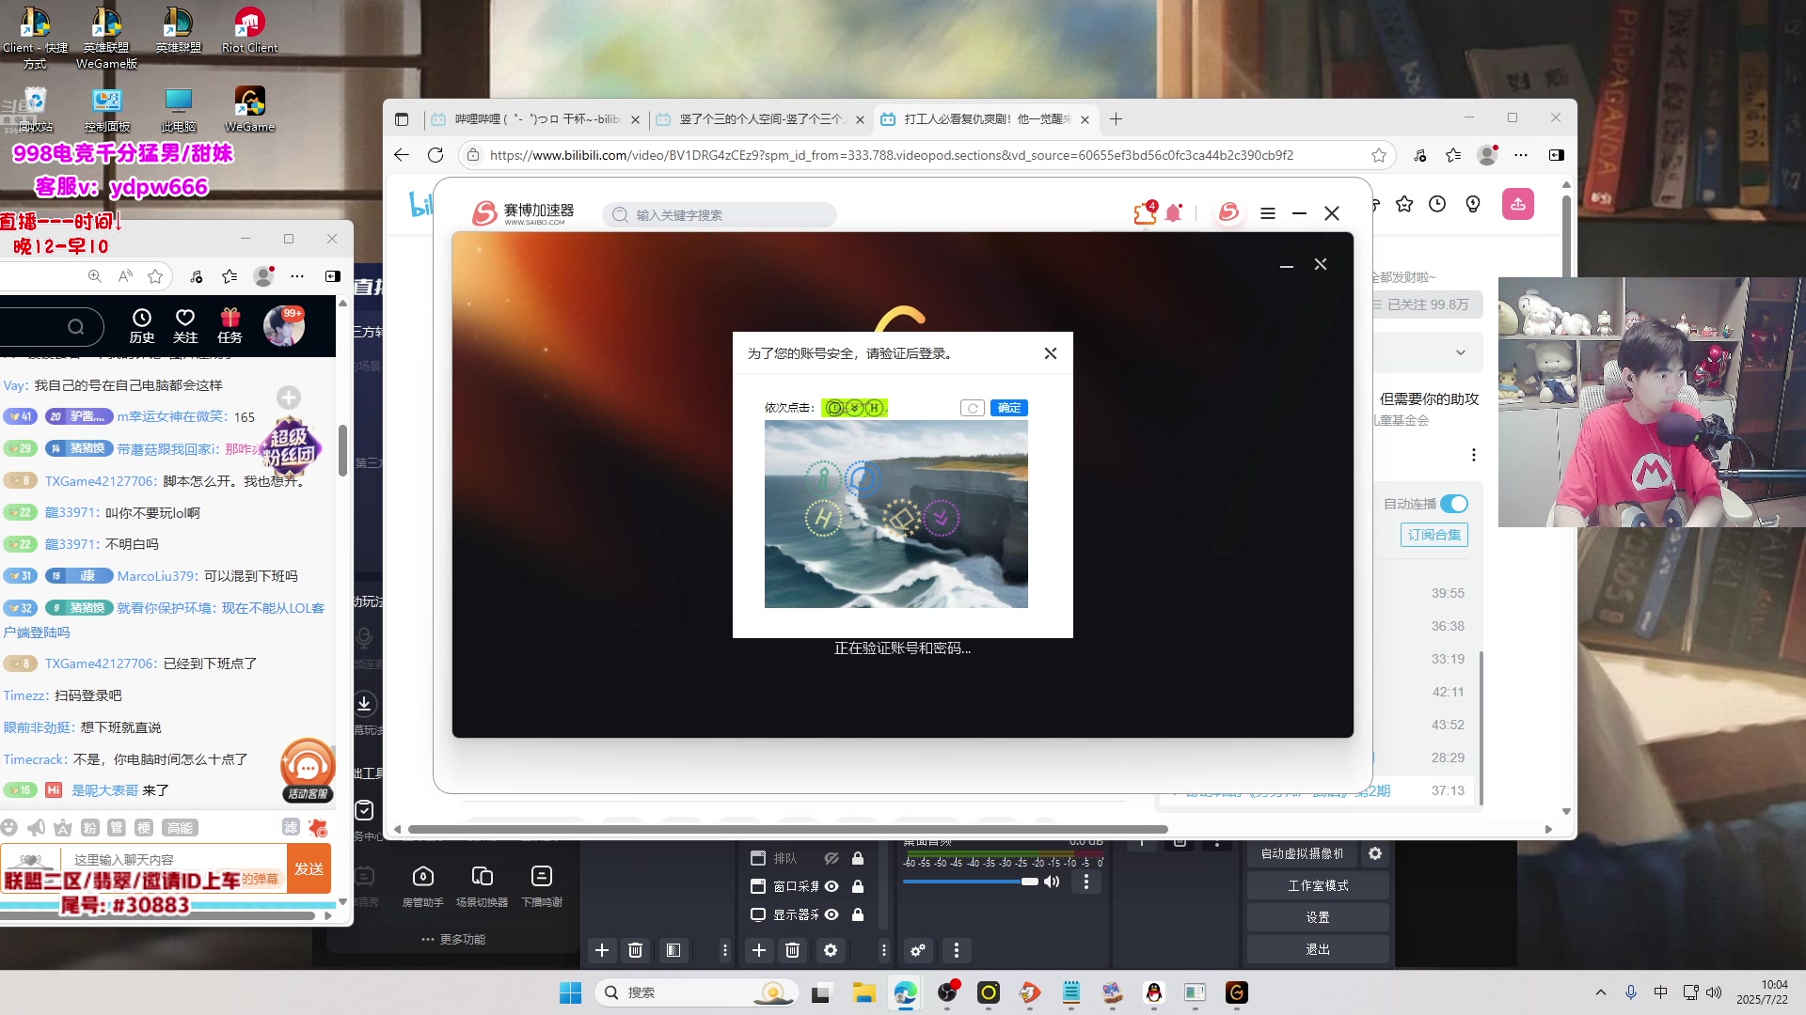Open 活动客服 activity support bubble
1806x1015 pixels.
[308, 771]
